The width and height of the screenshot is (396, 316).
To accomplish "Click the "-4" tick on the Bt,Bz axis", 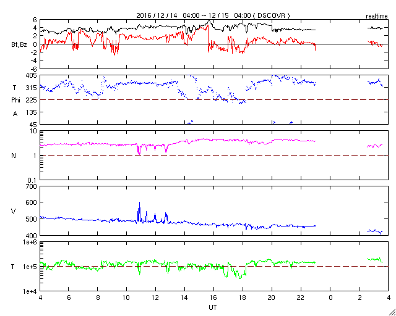I will (x=34, y=60).
